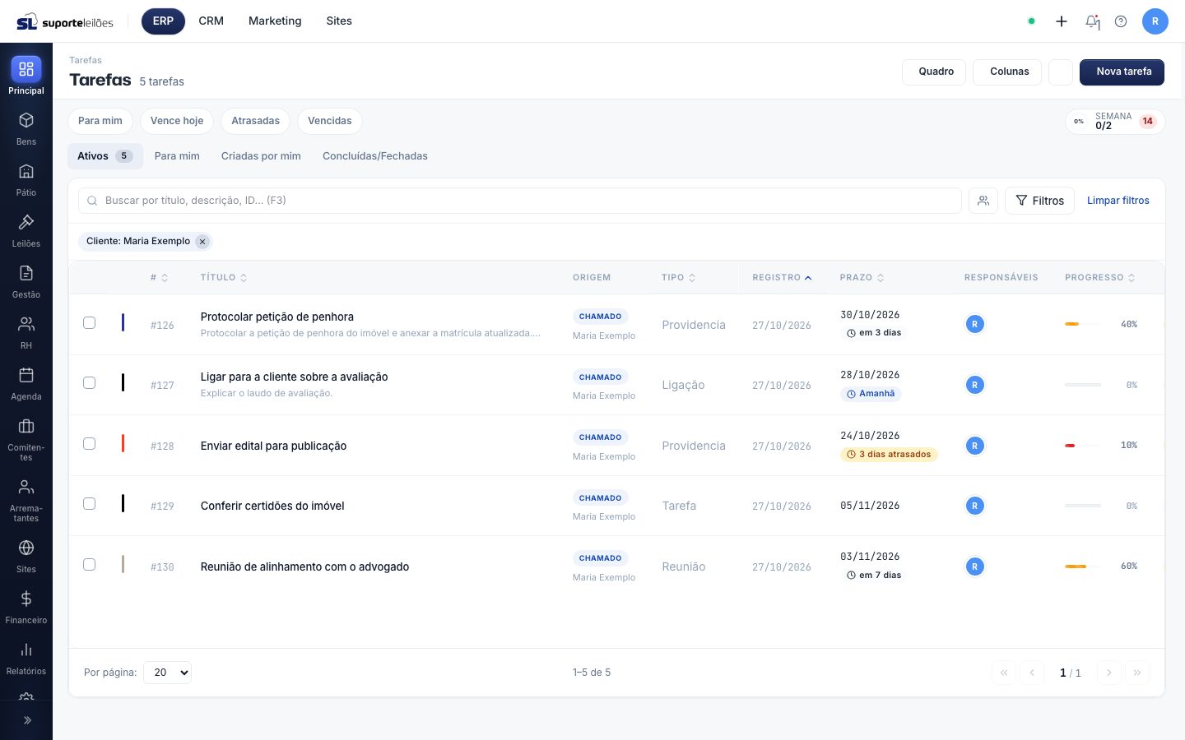This screenshot has height=740, width=1185.
Task: Open Concluídas/Fechadas tab
Action: coord(375,156)
